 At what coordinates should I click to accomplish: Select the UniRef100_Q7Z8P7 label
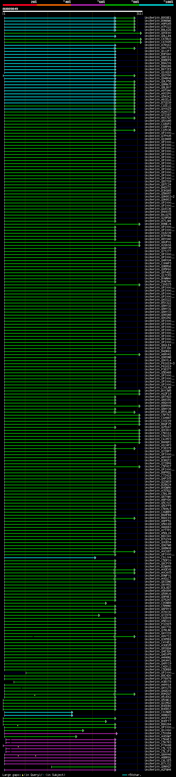(x=158, y=451)
